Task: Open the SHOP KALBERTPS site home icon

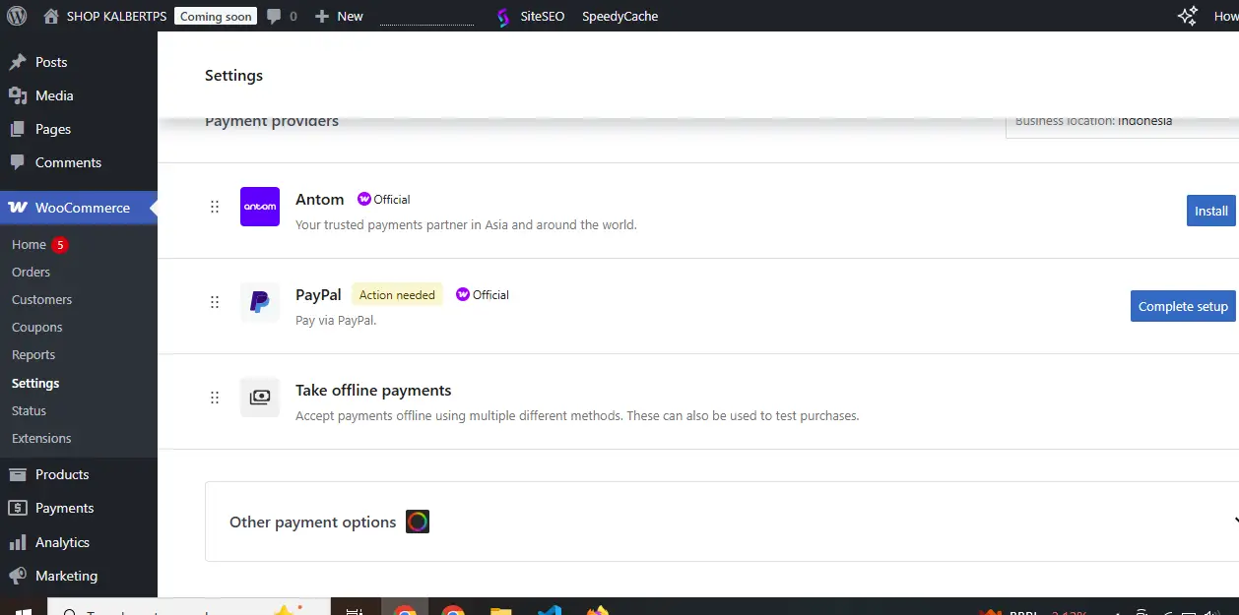Action: click(x=51, y=16)
